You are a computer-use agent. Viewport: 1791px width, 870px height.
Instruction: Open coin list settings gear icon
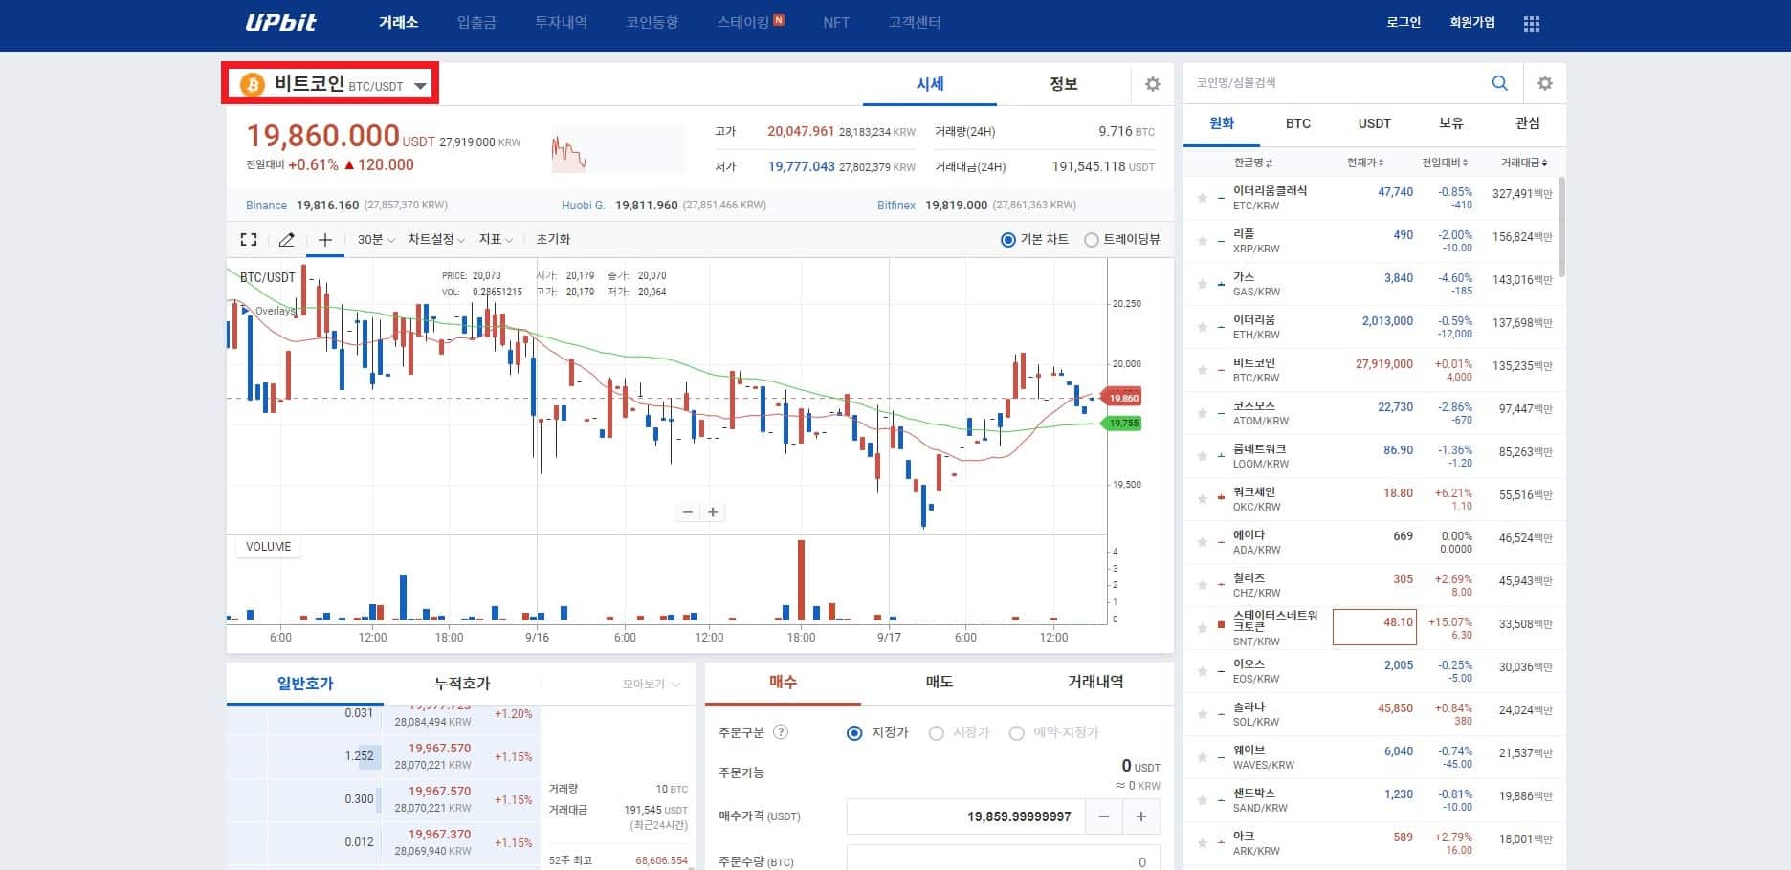click(x=1545, y=83)
